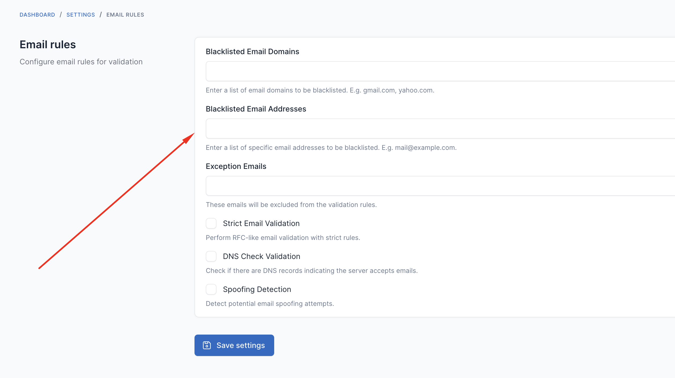Open the Settings breadcrumb link
Viewport: 675px width, 378px height.
pos(81,15)
